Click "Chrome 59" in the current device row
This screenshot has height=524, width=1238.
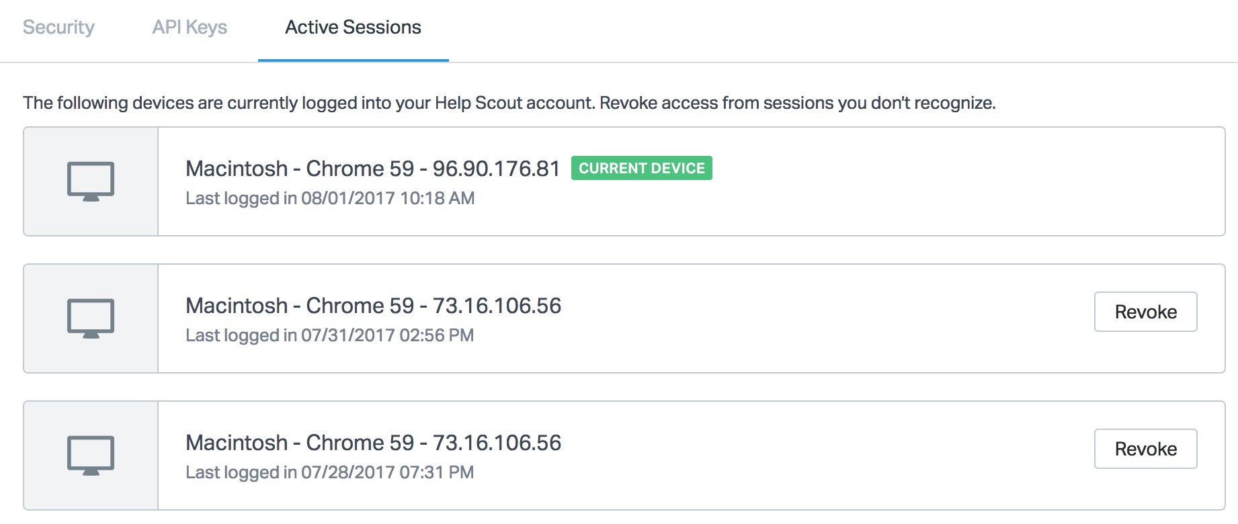[360, 169]
